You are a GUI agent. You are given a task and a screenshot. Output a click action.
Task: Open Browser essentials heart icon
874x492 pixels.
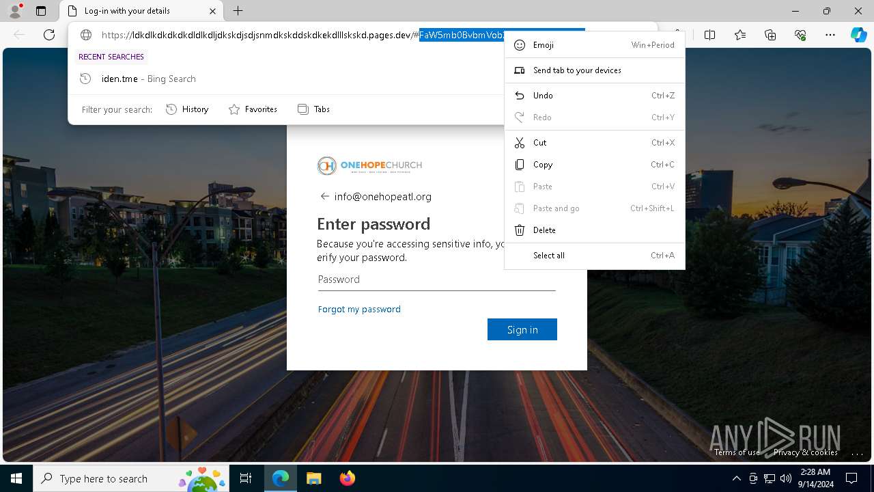coord(800,35)
